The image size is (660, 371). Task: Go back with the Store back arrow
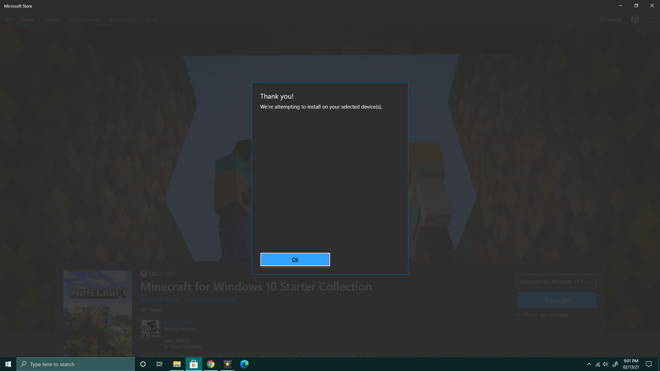(8, 20)
